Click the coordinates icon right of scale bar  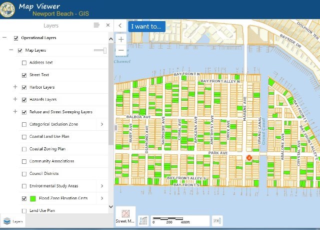(217, 219)
